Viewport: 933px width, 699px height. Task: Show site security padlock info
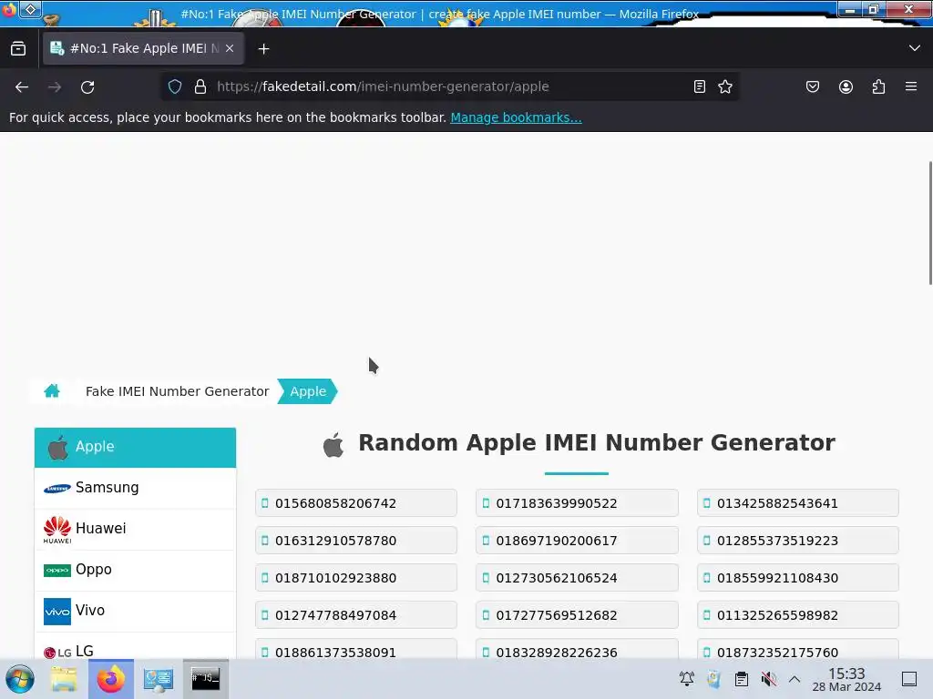200,86
